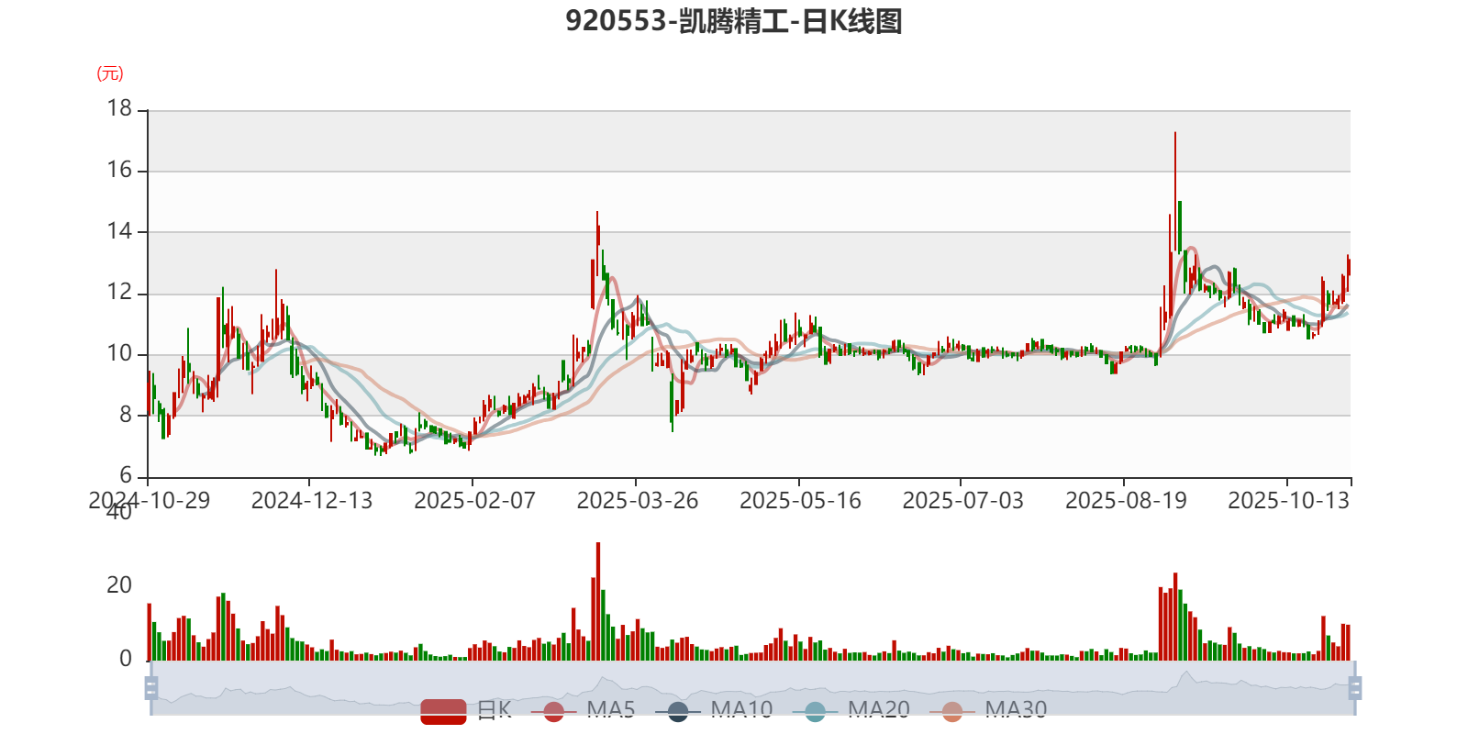Viewport: 1468px width, 734px height.
Task: Click the data zoom overview bar area
Action: [x=753, y=688]
